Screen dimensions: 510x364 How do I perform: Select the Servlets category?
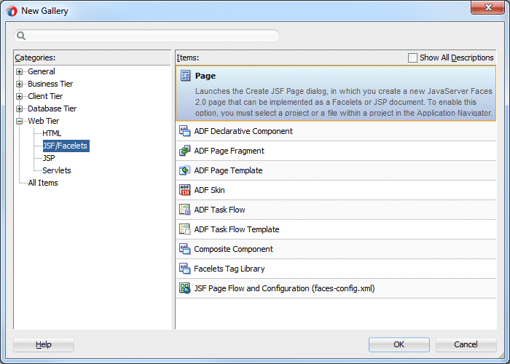click(x=57, y=170)
